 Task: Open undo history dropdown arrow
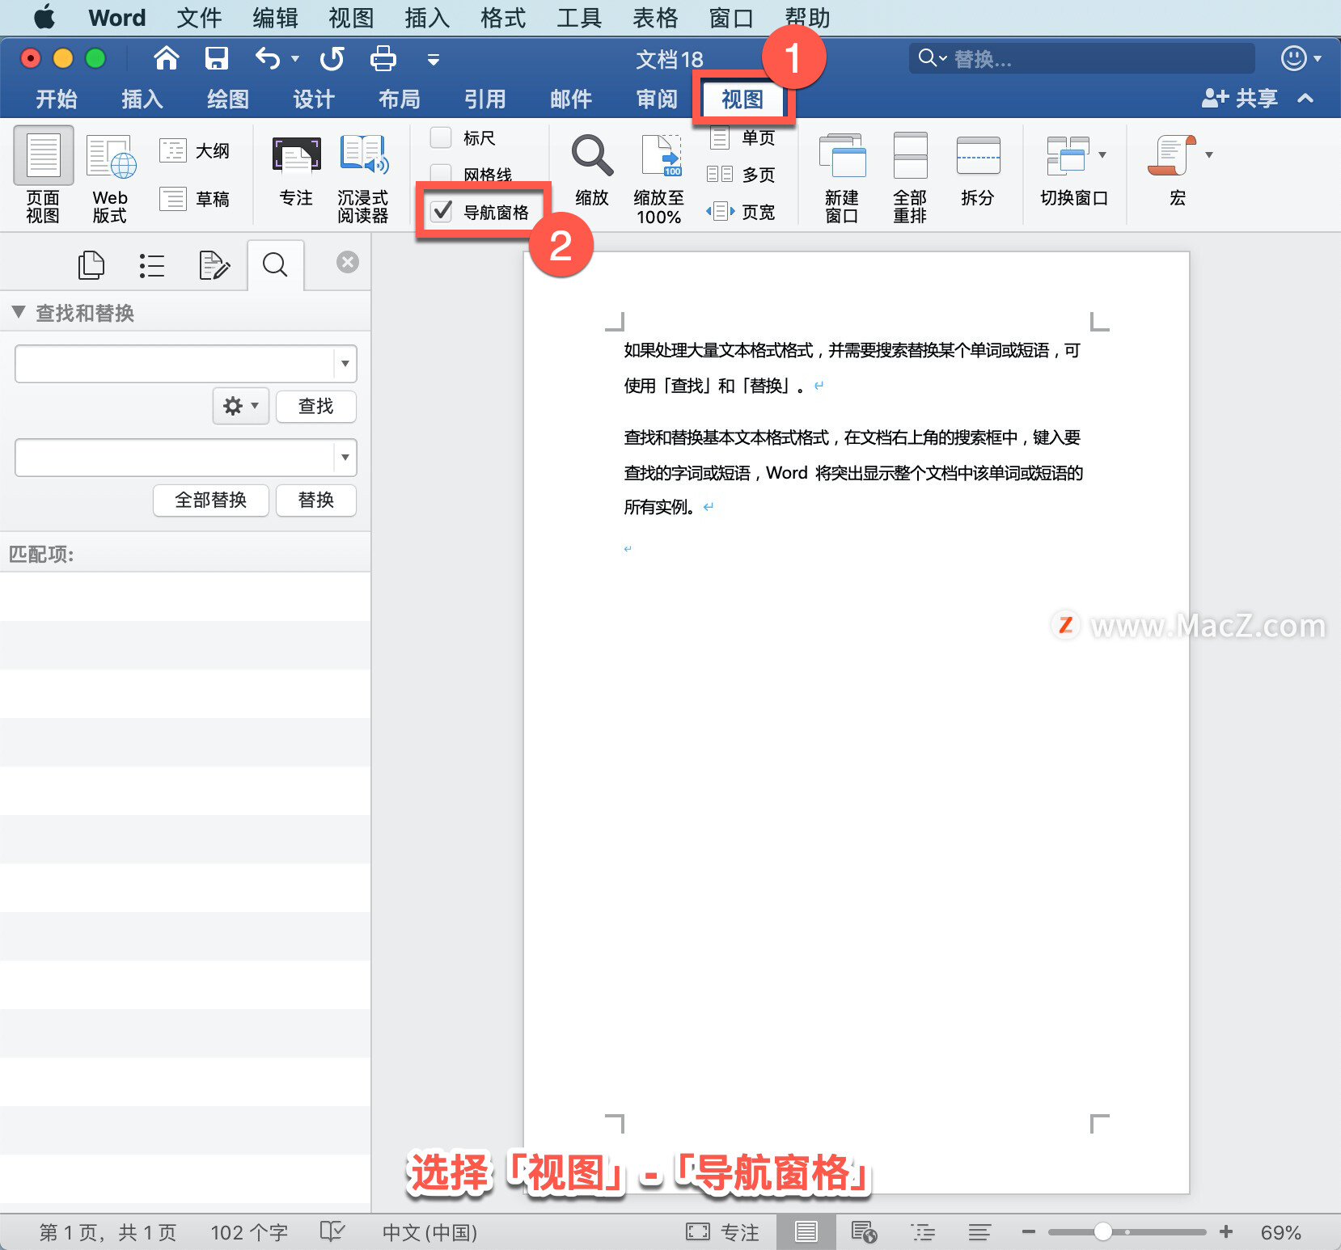click(x=295, y=58)
